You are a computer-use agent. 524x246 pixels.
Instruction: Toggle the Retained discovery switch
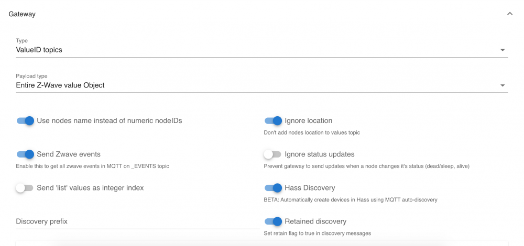273,221
